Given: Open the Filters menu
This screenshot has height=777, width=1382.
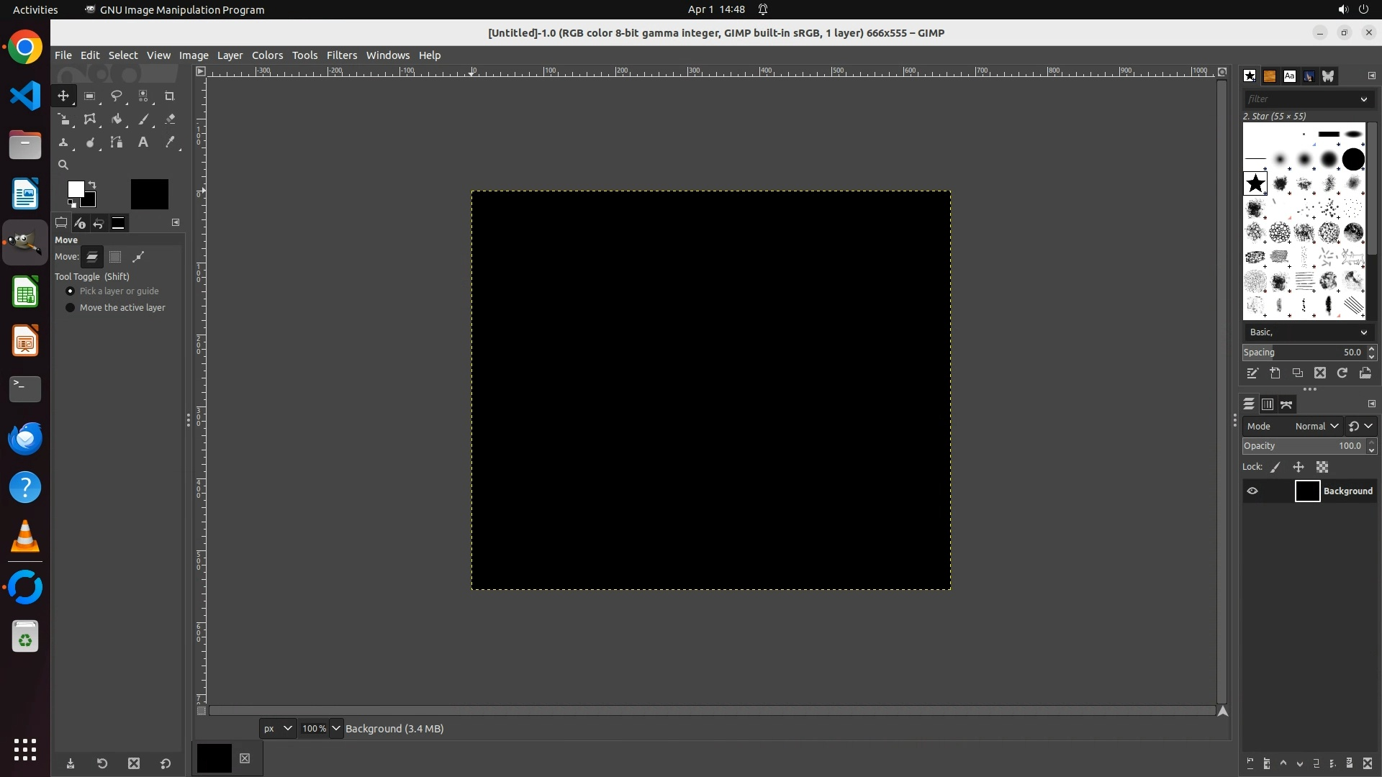Looking at the screenshot, I should tap(341, 55).
